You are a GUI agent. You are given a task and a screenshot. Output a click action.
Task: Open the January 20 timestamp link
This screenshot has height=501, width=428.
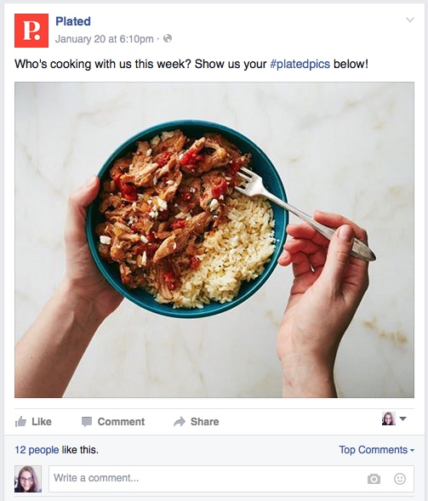(104, 39)
